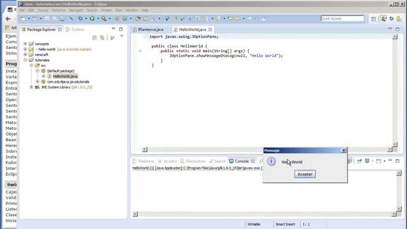Click the Aceptar button in dialog
The image size is (407, 229).
coord(305,174)
